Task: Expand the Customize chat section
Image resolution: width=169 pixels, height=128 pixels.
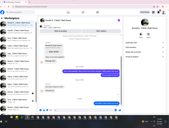Action: 145,43
